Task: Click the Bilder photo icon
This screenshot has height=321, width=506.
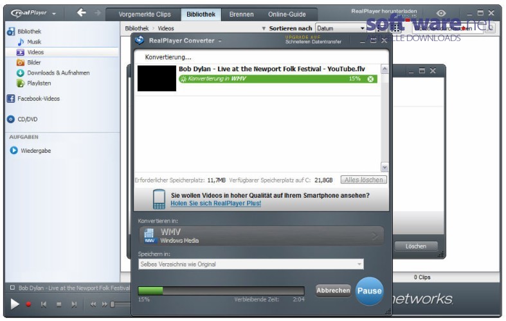Action: coord(21,62)
